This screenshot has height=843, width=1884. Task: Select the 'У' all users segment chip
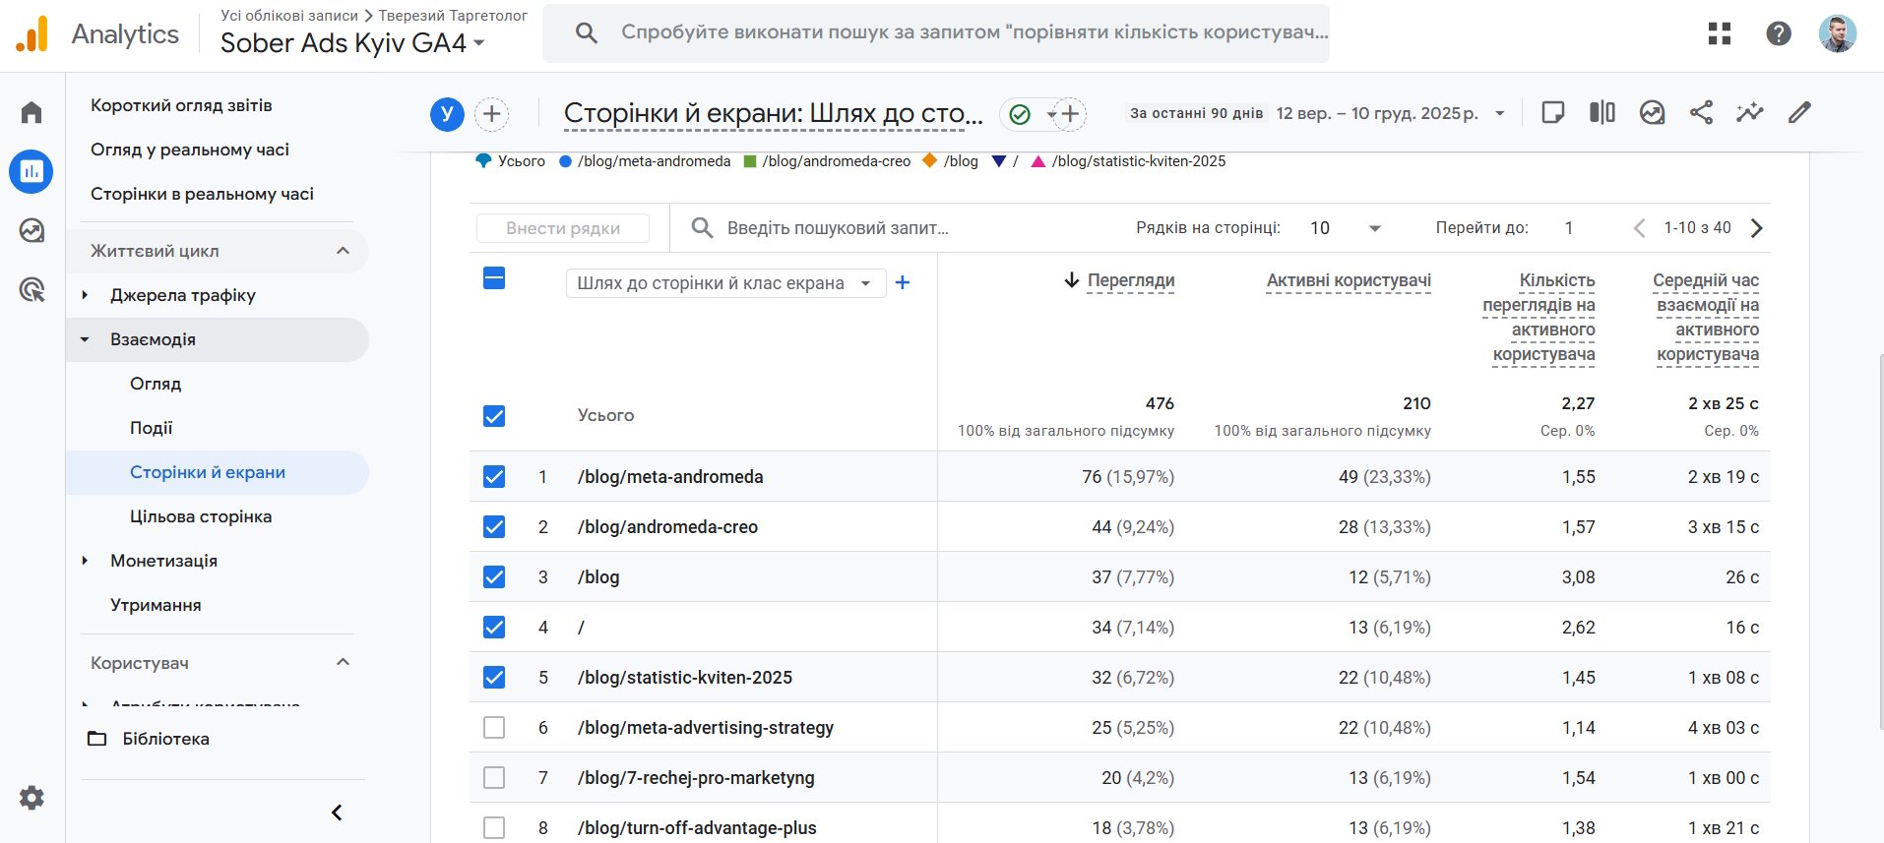[447, 114]
